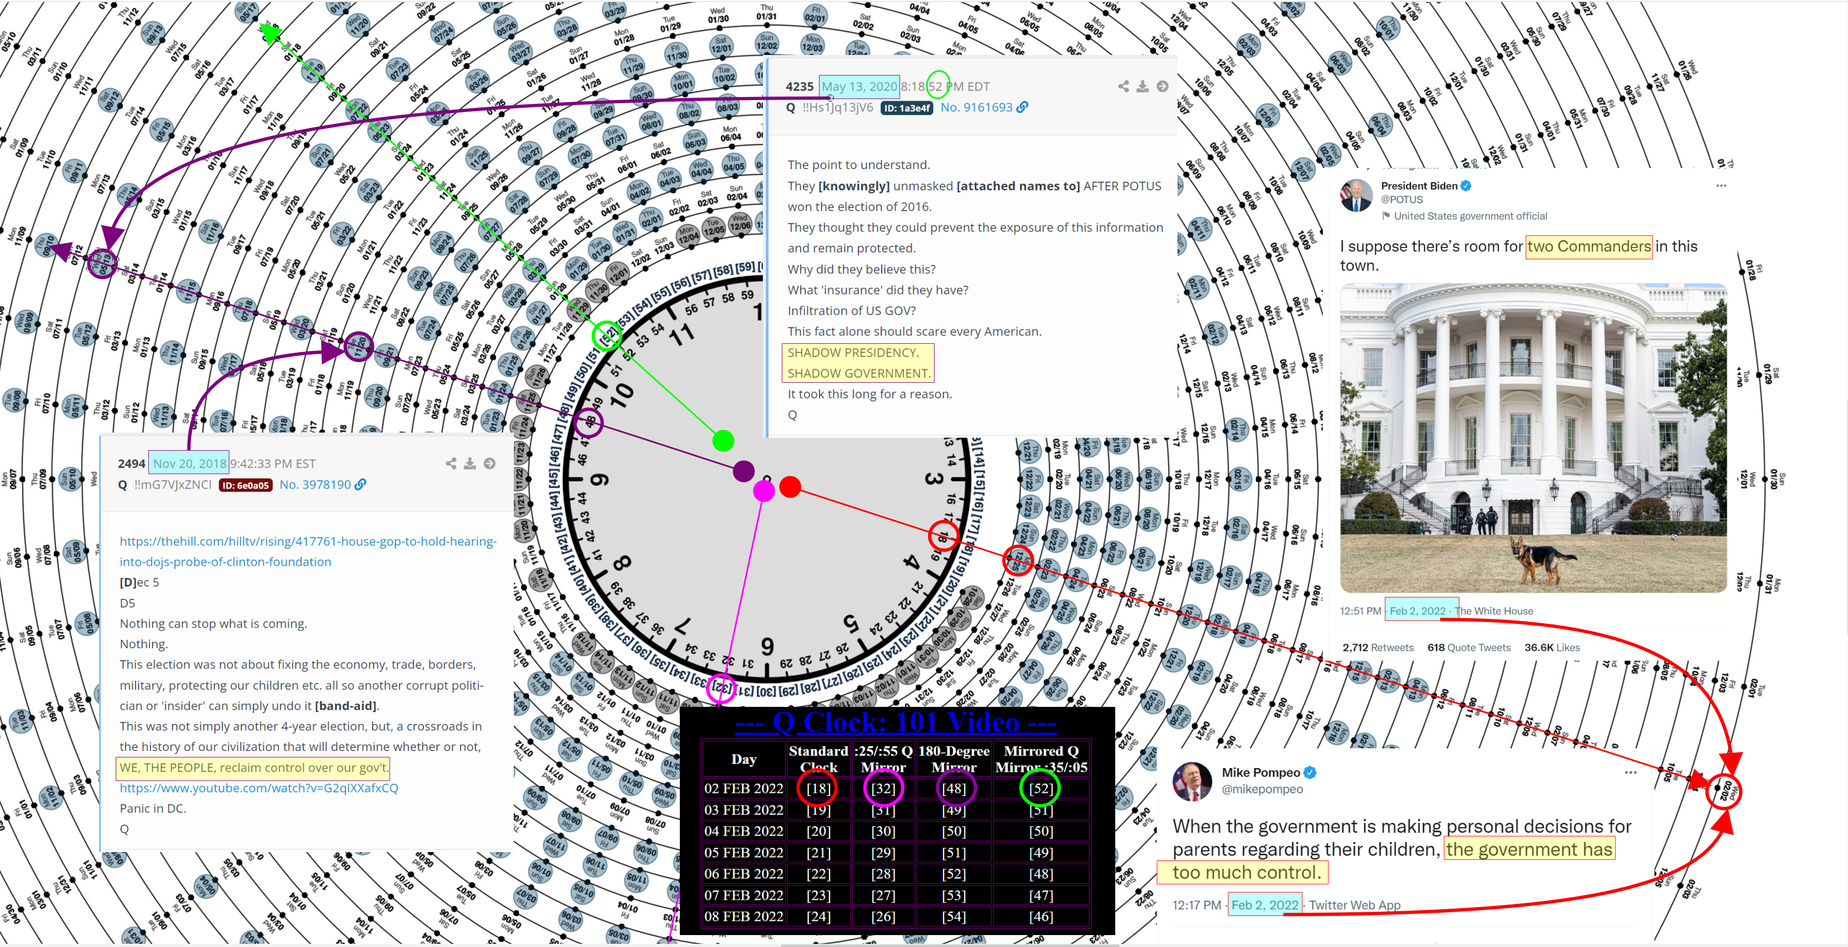Click flag icon before government official label
Image resolution: width=1848 pixels, height=947 pixels.
1386,216
